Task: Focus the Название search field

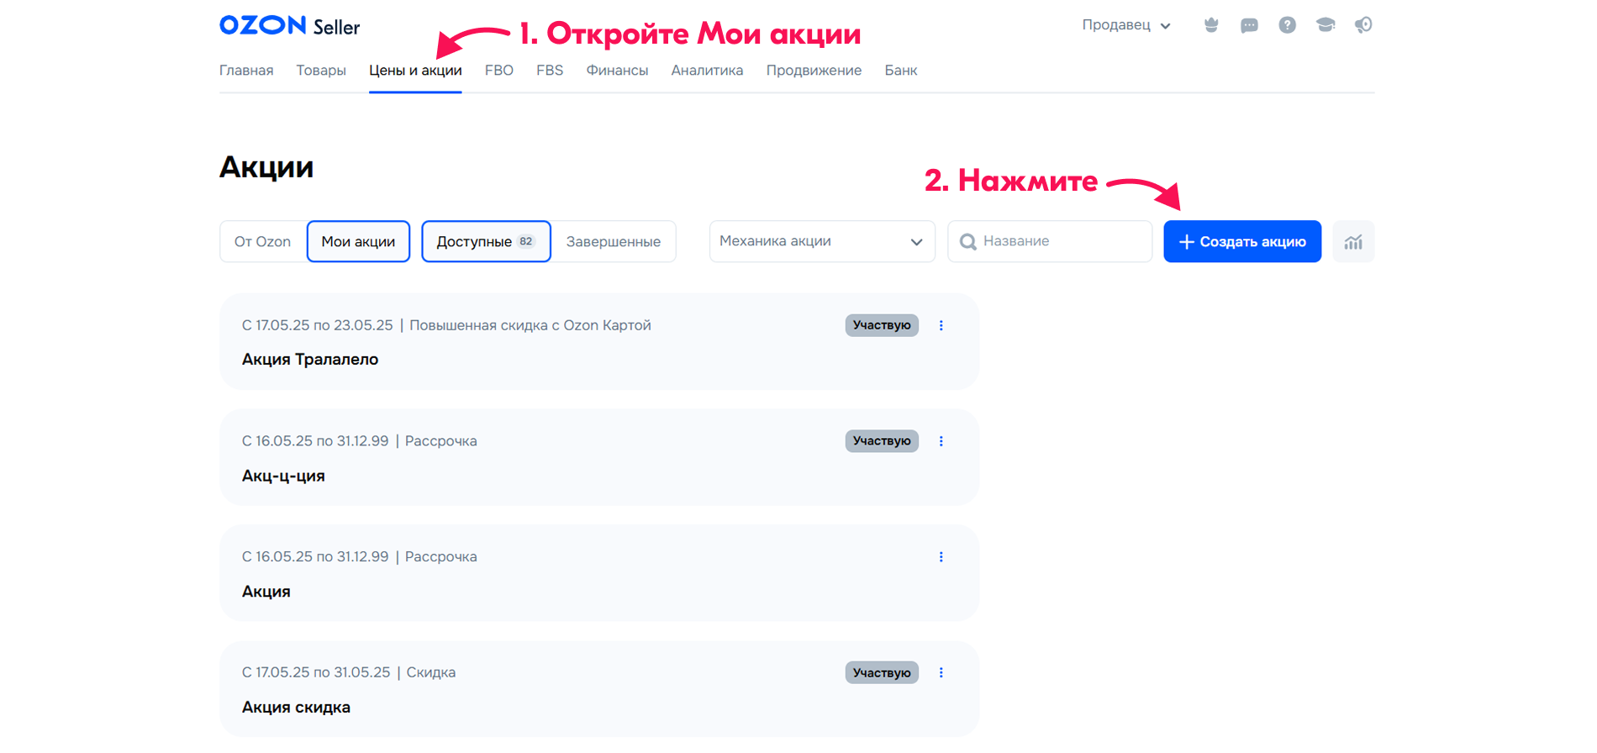Action: click(1050, 241)
